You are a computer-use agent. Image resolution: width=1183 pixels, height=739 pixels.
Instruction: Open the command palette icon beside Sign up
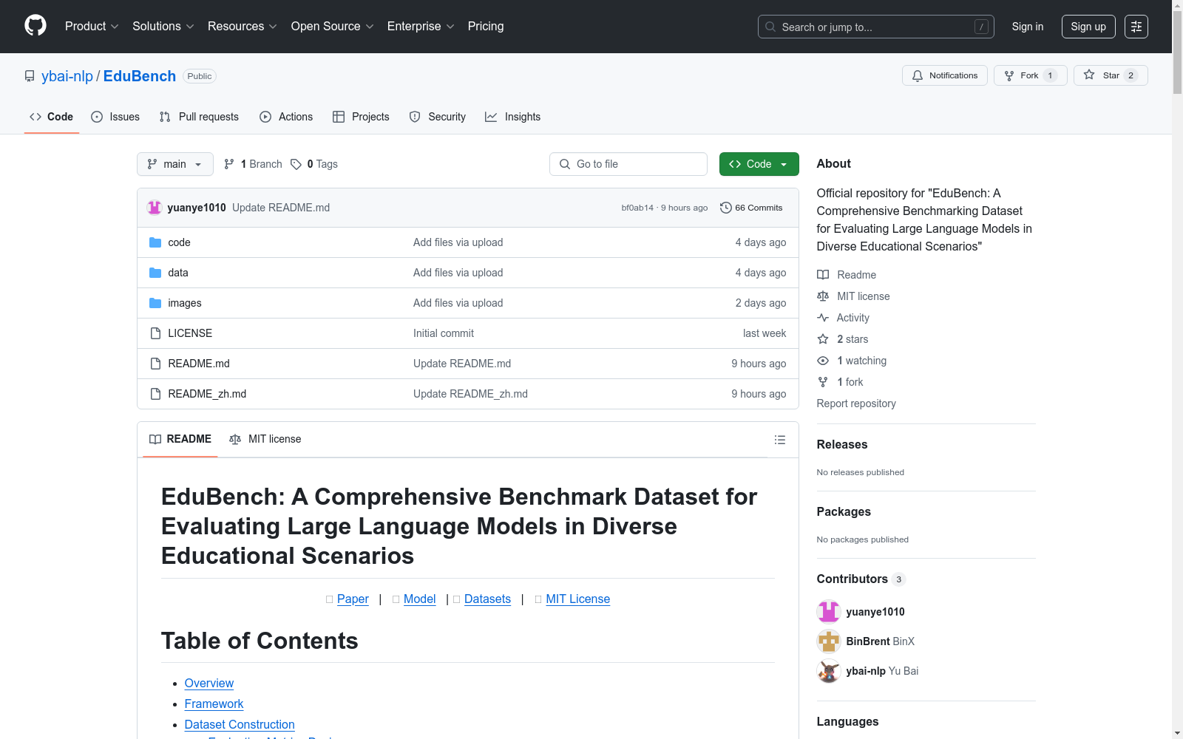(x=1136, y=27)
